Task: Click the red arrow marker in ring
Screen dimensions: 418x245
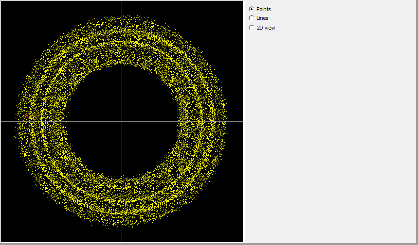Action: coord(32,117)
